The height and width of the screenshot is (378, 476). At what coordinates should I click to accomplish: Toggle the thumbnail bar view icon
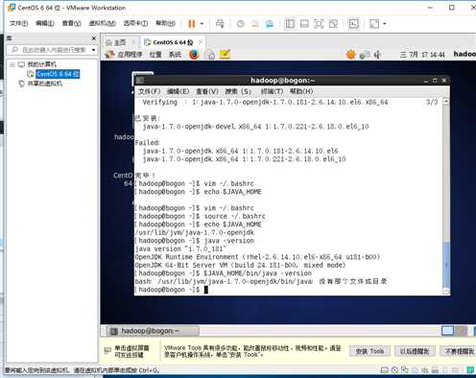(x=304, y=24)
